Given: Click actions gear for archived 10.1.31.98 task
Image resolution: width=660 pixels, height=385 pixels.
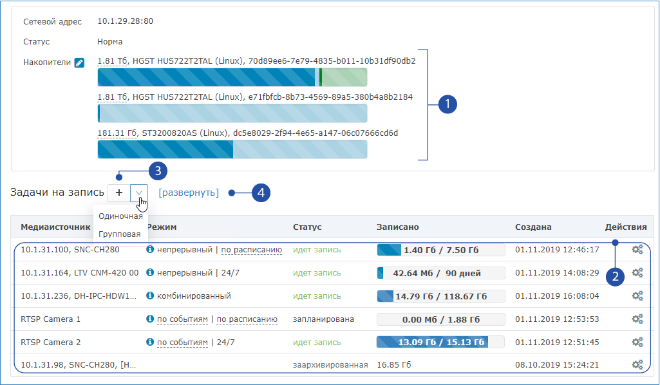Looking at the screenshot, I should [637, 365].
